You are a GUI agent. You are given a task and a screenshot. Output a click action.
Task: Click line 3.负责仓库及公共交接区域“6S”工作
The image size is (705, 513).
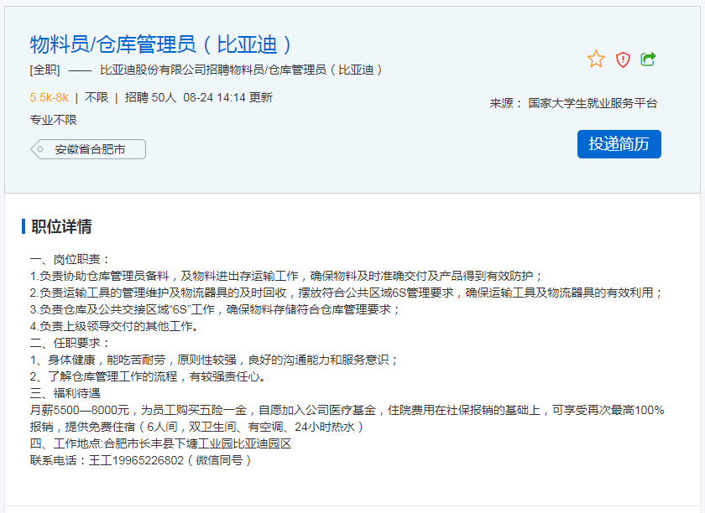[x=215, y=309]
